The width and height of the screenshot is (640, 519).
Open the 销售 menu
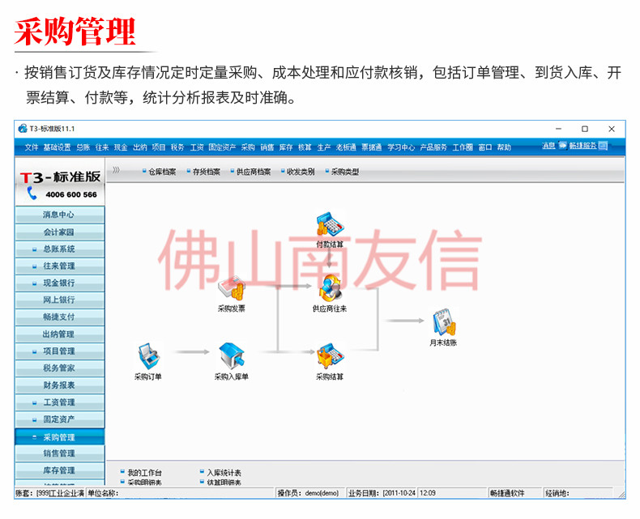tap(267, 147)
